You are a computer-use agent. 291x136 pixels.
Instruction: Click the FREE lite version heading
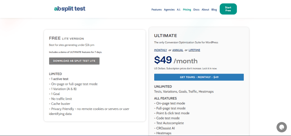(x=66, y=38)
